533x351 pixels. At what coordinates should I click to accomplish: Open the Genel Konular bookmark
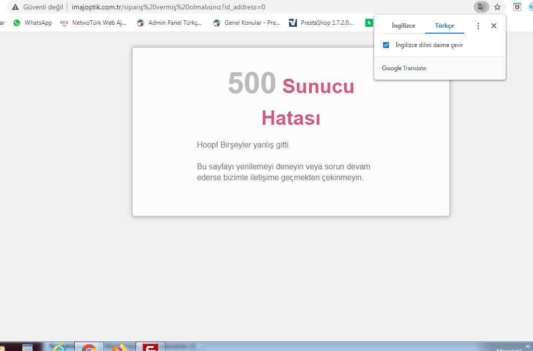[246, 23]
